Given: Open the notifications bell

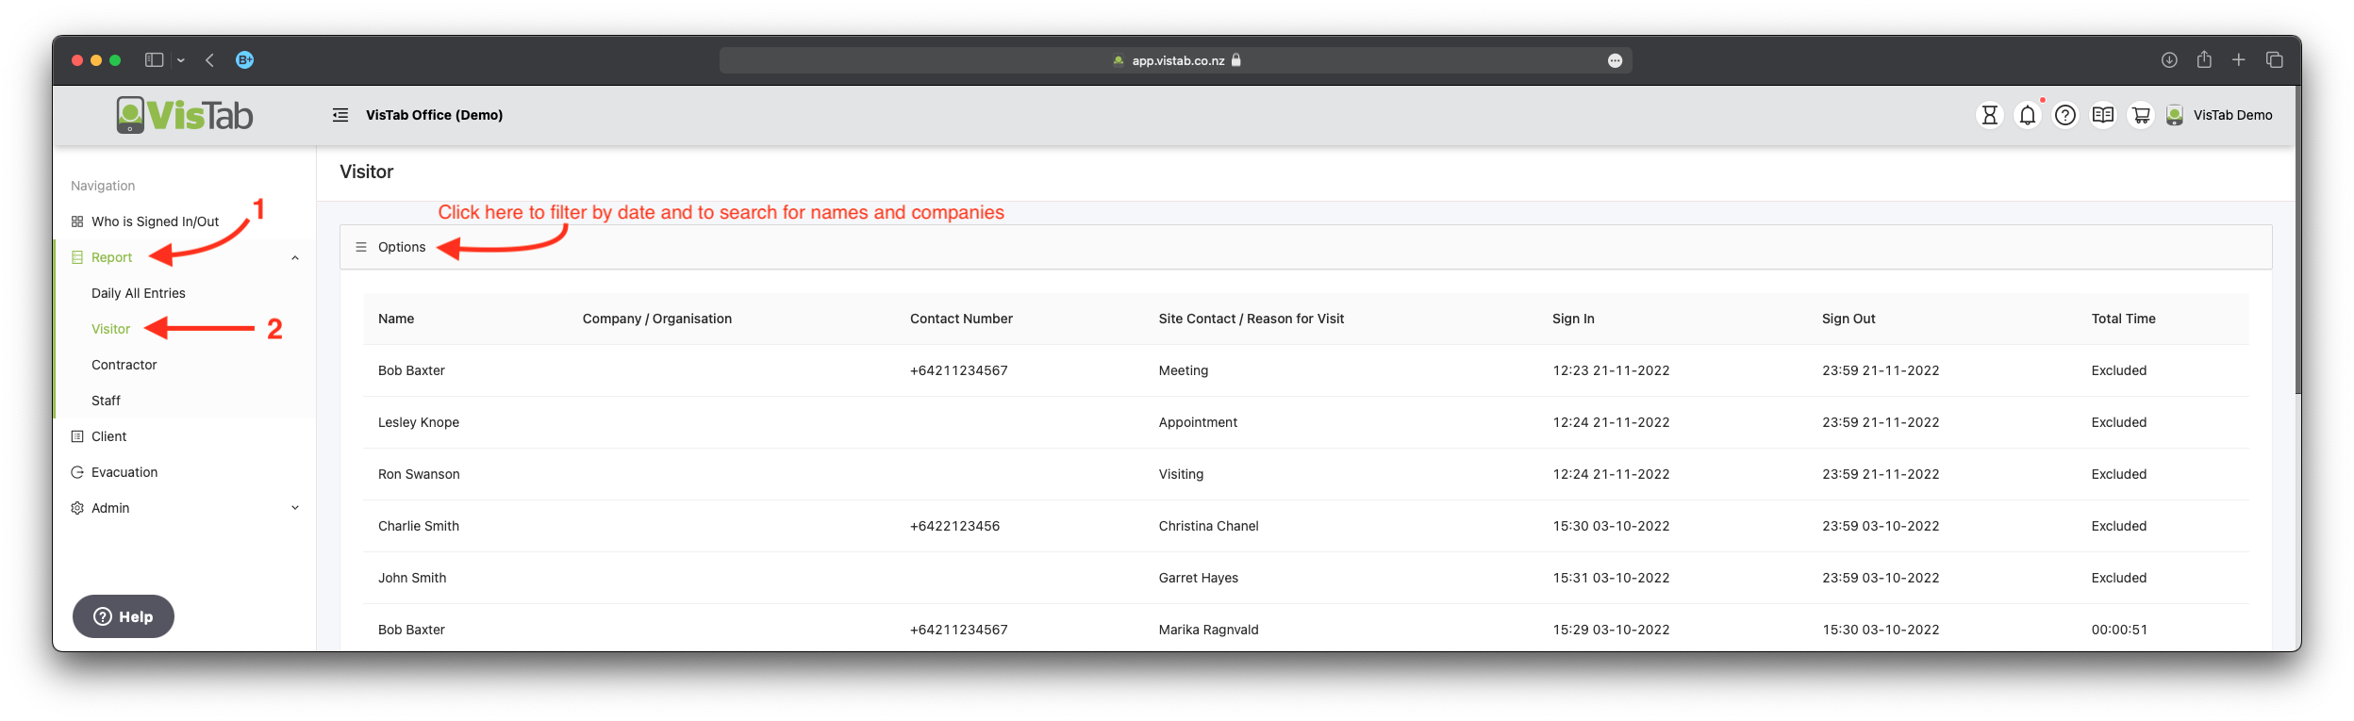Looking at the screenshot, I should [x=2027, y=115].
